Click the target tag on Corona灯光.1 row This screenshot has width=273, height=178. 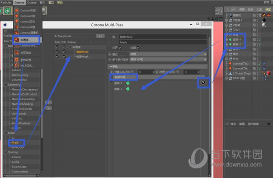pos(264,64)
